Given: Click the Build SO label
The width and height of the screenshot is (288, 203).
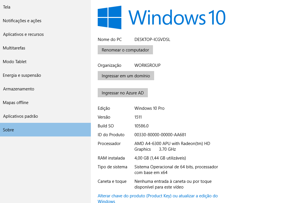Looking at the screenshot, I should pyautogui.click(x=106, y=126).
